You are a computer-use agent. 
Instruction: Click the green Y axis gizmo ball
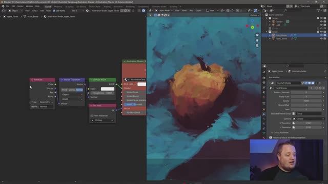[253, 27]
